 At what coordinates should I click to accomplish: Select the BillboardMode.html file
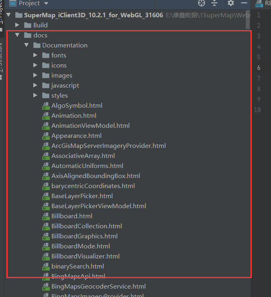[x=81, y=246]
